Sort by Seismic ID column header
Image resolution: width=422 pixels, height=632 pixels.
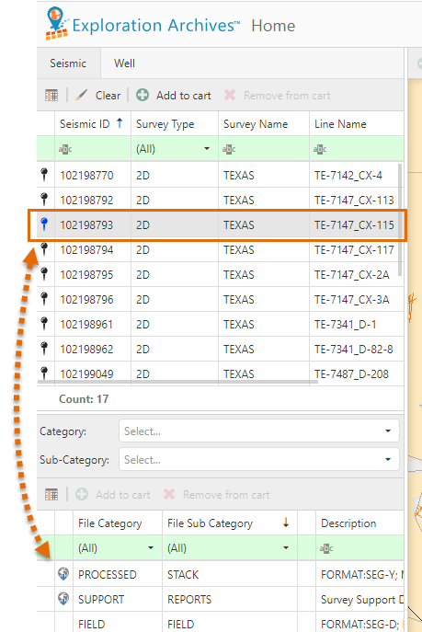[92, 124]
